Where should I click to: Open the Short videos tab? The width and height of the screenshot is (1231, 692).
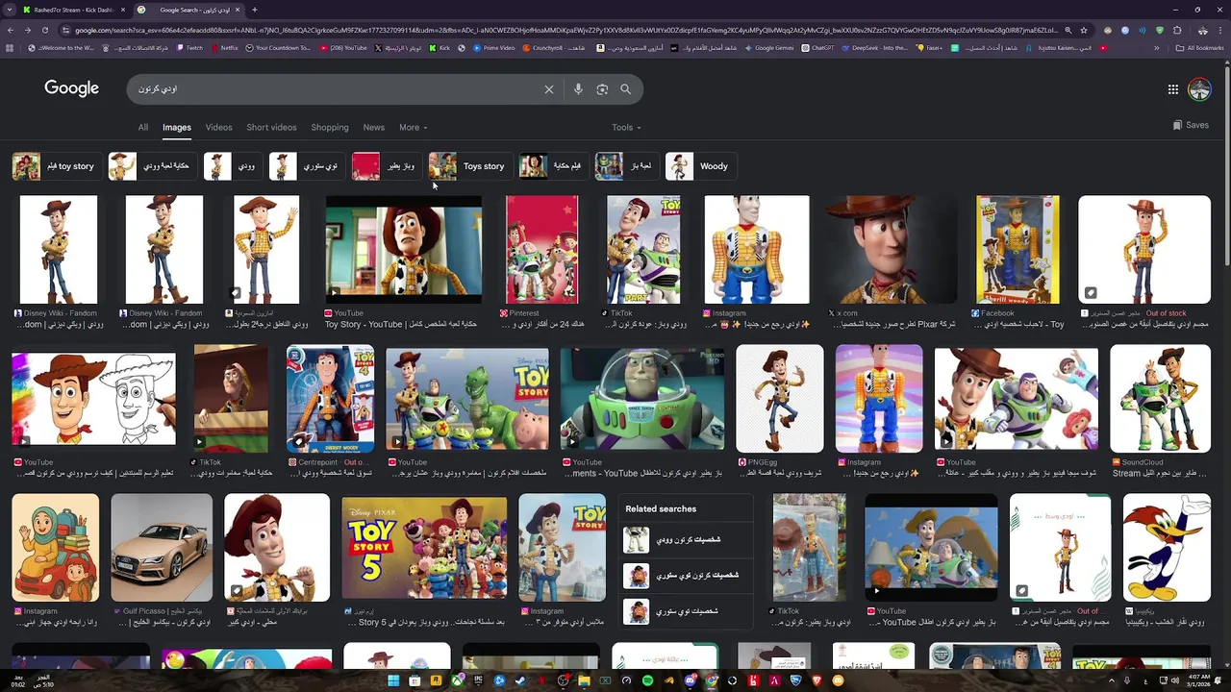271,127
